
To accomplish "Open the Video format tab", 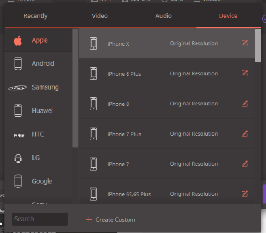I will click(x=99, y=16).
